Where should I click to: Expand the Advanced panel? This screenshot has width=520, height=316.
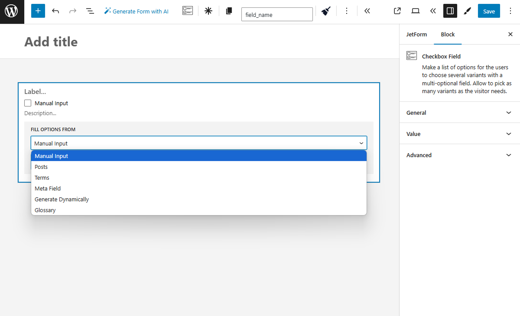click(x=459, y=155)
